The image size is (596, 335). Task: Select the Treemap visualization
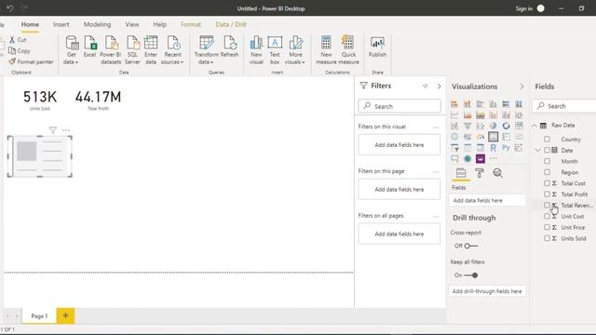point(519,126)
